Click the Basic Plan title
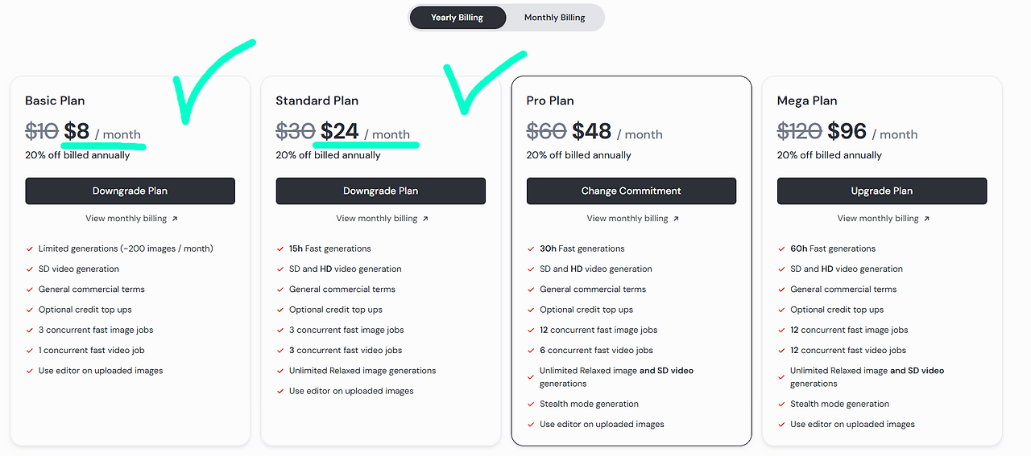 point(55,101)
